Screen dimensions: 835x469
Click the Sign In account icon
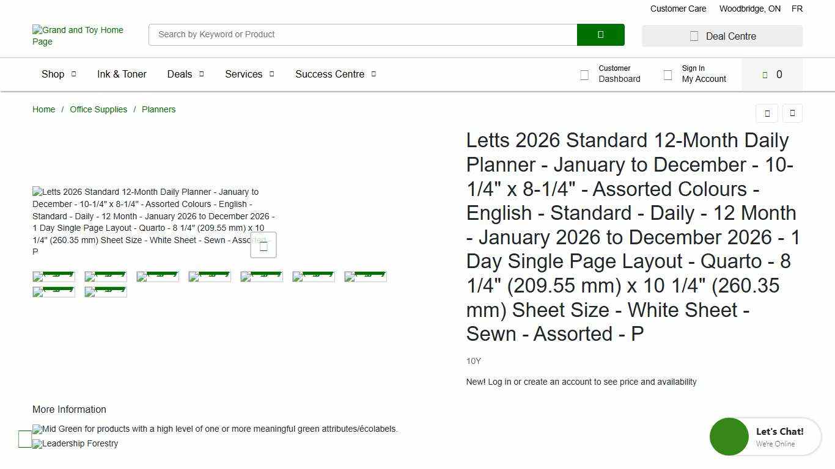(668, 75)
